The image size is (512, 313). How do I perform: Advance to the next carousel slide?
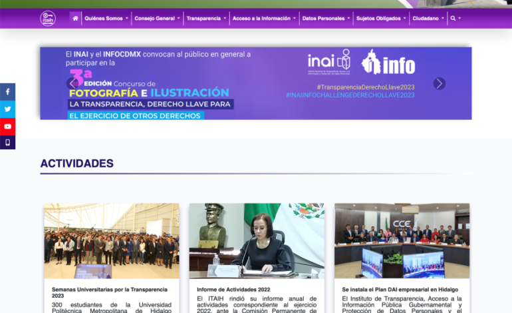click(439, 83)
